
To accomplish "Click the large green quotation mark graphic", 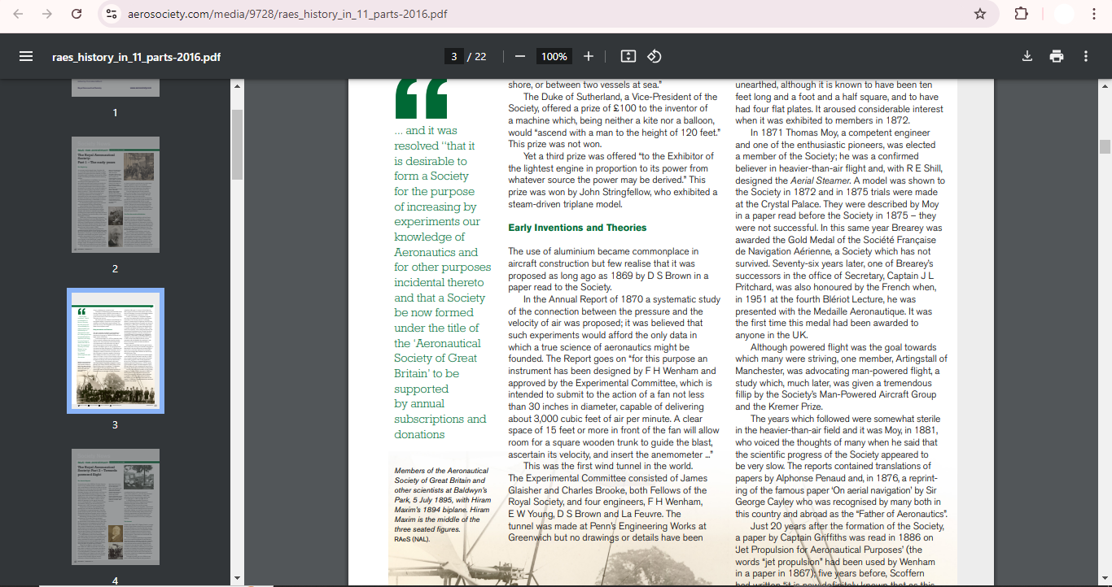I will click(x=422, y=98).
